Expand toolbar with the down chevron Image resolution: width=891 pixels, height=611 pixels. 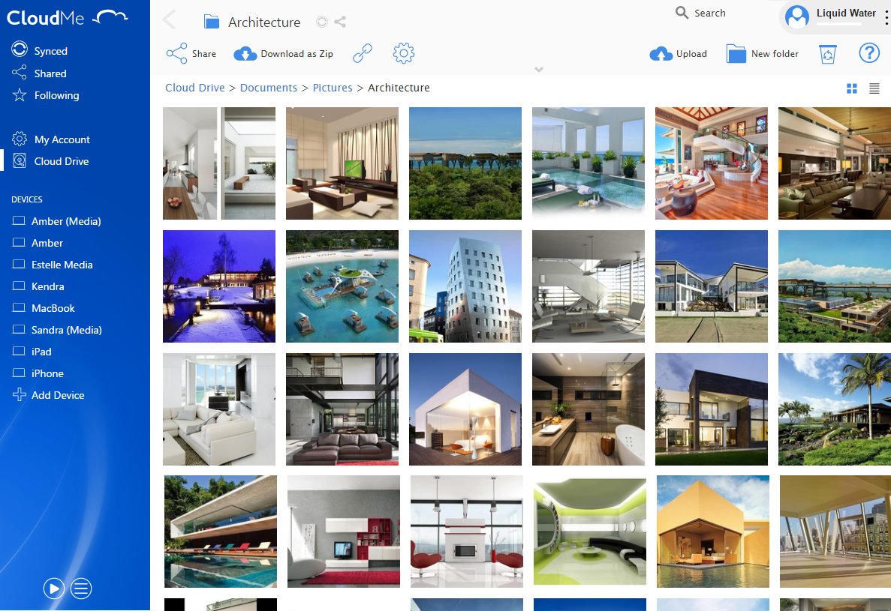pyautogui.click(x=539, y=69)
